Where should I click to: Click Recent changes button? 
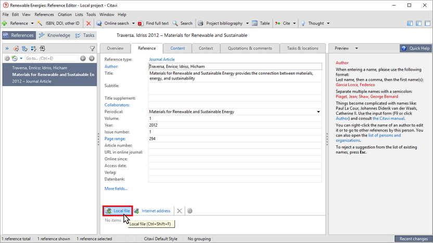[x=413, y=239]
